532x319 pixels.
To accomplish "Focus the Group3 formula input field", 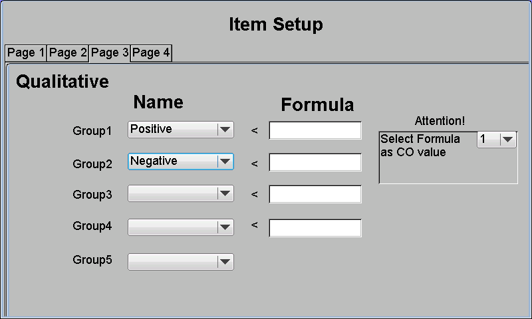I will pyautogui.click(x=315, y=194).
